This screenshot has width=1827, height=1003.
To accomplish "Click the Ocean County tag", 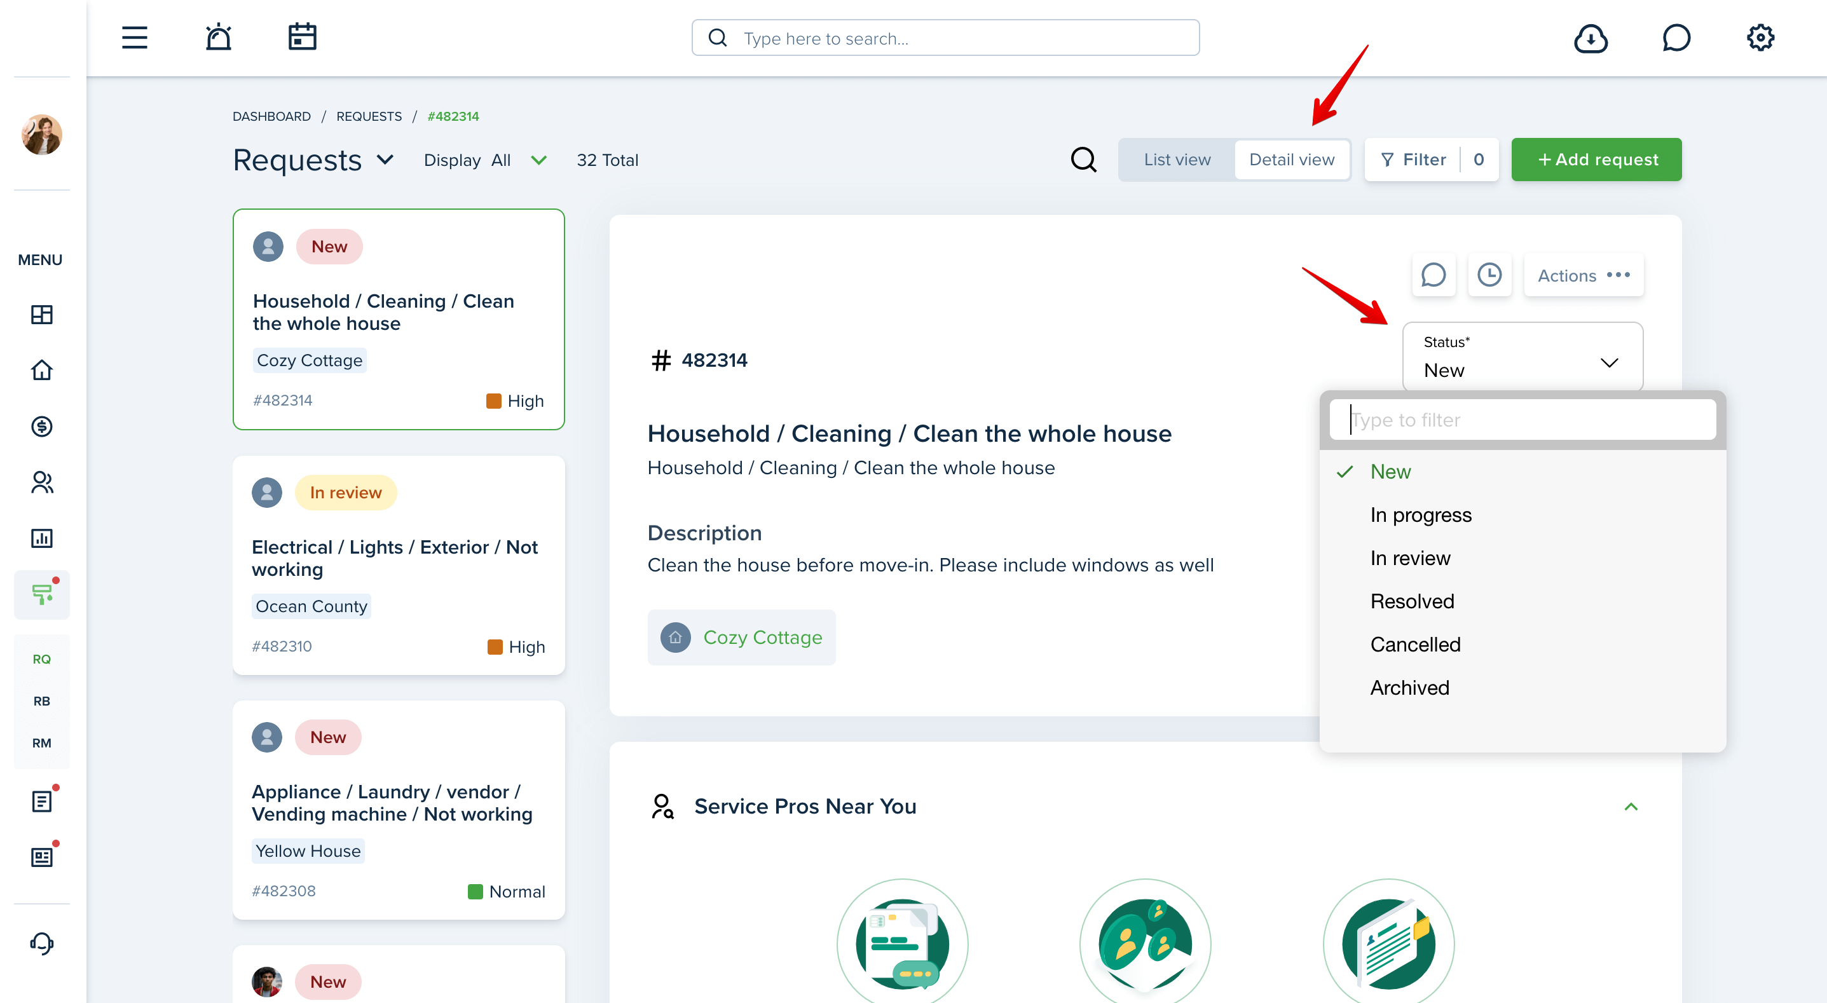I will (x=311, y=606).
